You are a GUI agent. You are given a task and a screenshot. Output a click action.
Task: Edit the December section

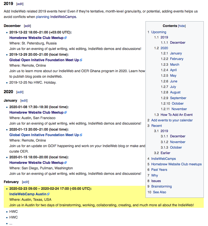pos(27,26)
